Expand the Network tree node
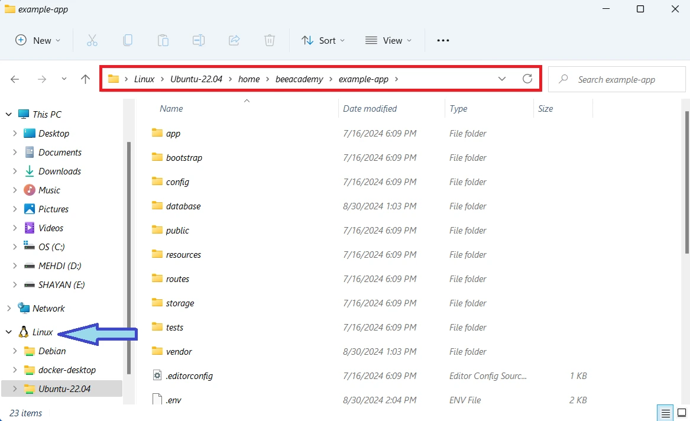The image size is (690, 421). click(x=8, y=309)
